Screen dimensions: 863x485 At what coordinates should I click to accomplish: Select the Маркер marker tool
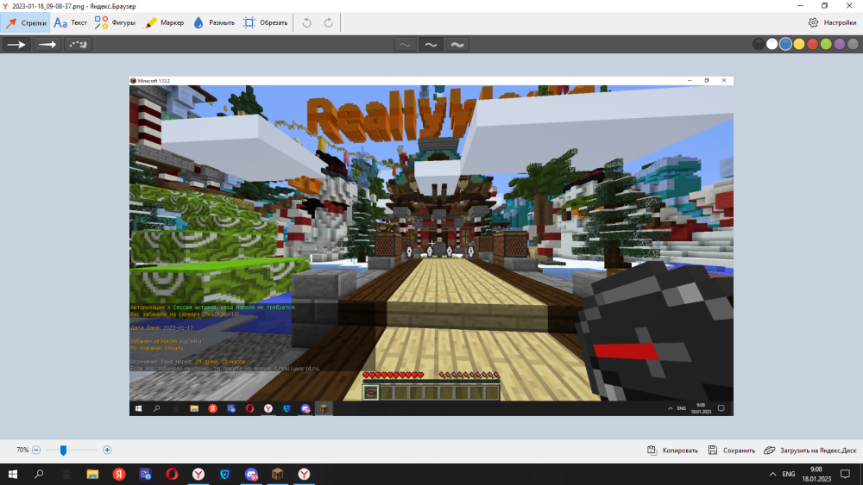point(164,22)
